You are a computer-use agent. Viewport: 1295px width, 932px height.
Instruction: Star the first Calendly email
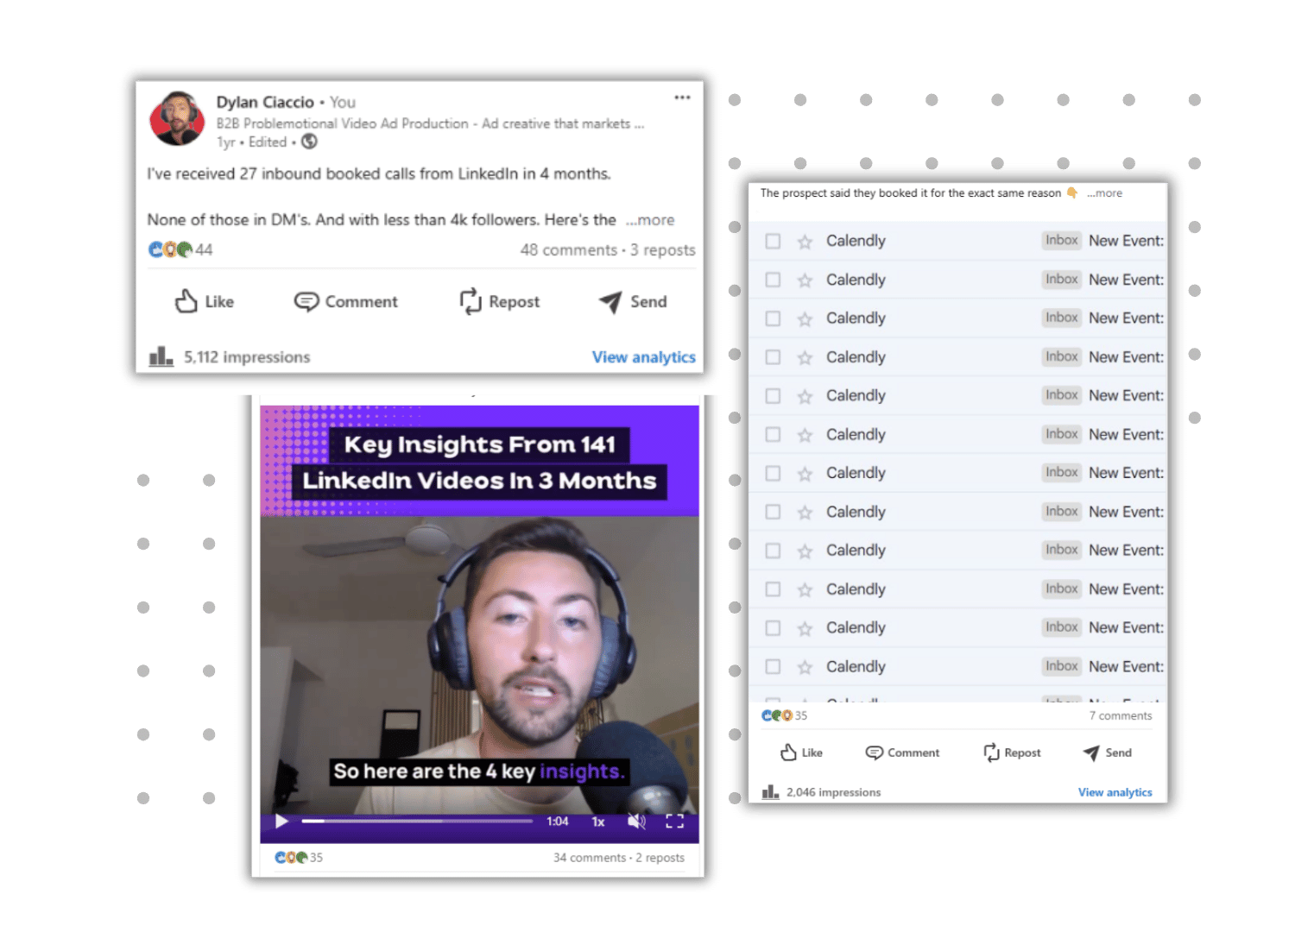[805, 242]
